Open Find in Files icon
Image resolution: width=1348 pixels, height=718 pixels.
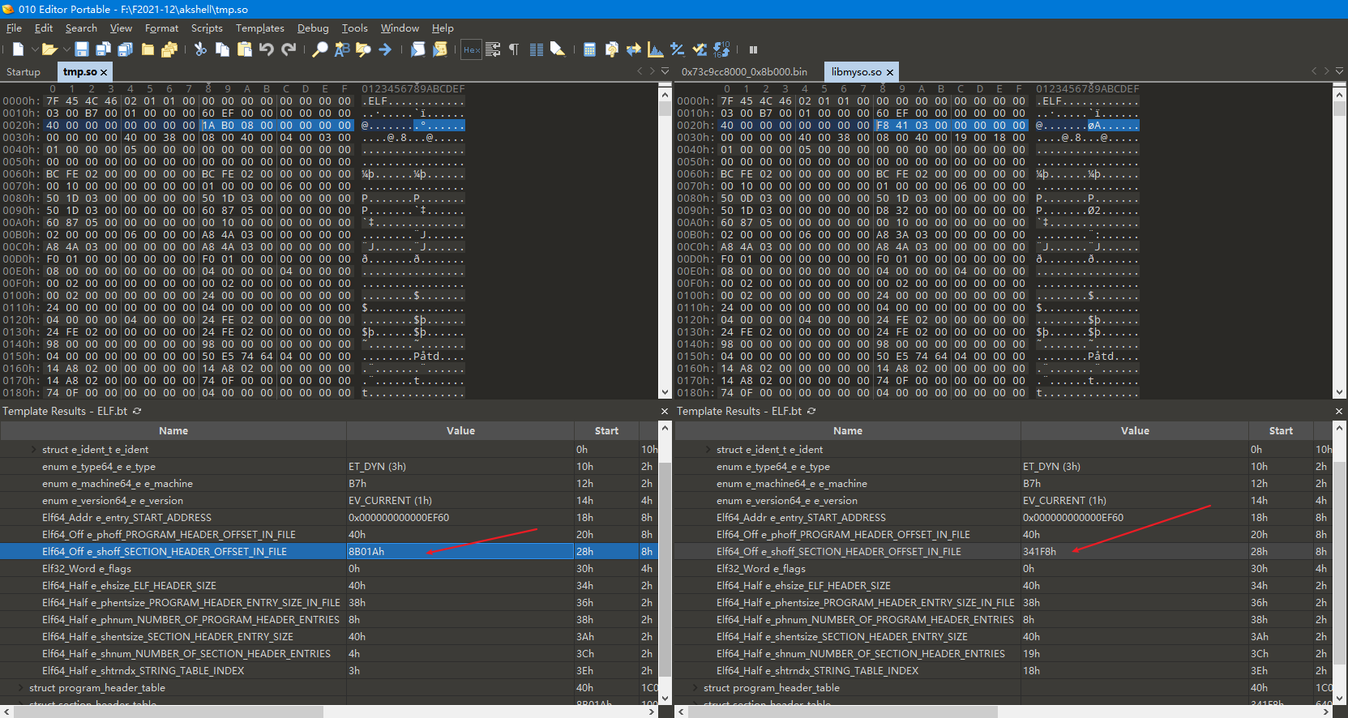[x=363, y=49]
